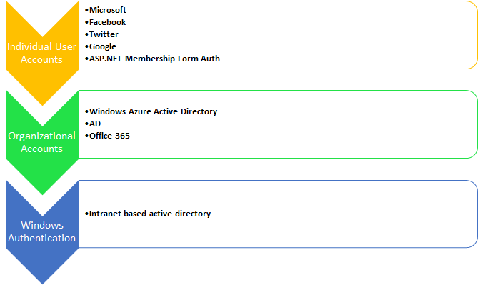Viewport: 478px width, 285px height.
Task: Select the Windows Authentication chevron label
Action: (x=41, y=231)
